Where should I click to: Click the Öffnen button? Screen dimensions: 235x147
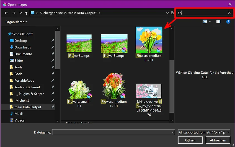[x=190, y=140]
